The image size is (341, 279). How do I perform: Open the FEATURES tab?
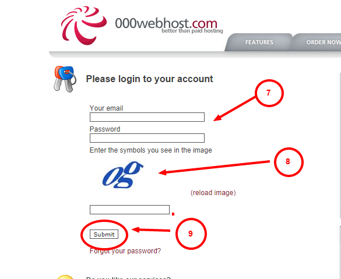(x=259, y=42)
